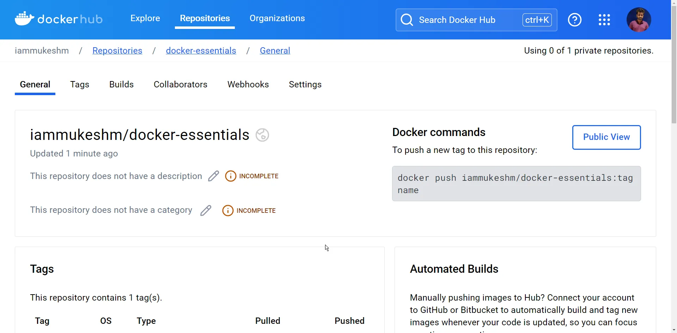The image size is (677, 333).
Task: Focus the Search Docker Hub field
Action: (x=458, y=20)
